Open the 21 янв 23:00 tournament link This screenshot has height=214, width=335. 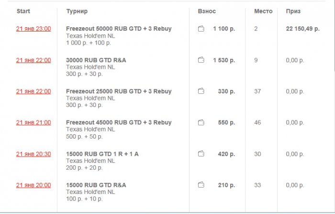(x=33, y=29)
